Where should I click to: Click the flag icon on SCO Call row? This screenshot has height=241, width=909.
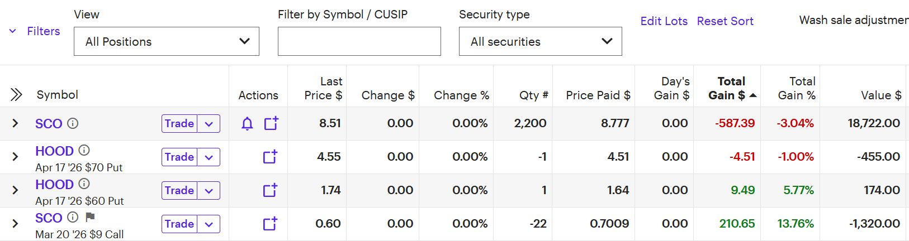pyautogui.click(x=90, y=217)
